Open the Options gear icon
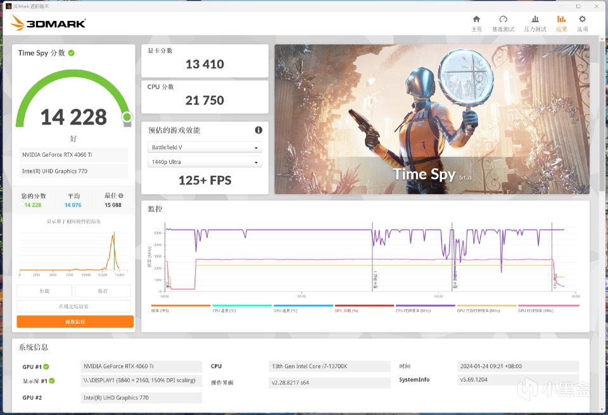The image size is (608, 415). 583,19
